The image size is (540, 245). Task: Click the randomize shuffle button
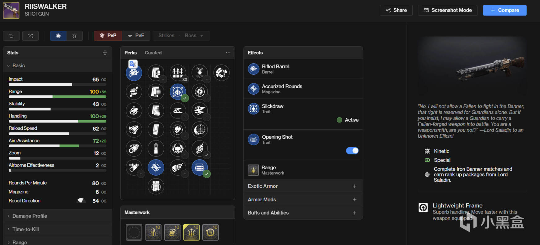pyautogui.click(x=30, y=36)
